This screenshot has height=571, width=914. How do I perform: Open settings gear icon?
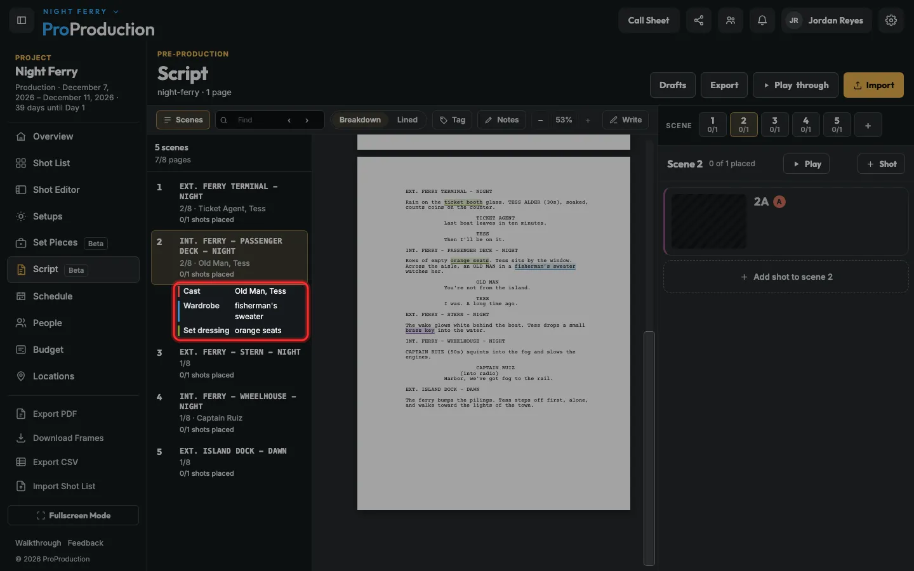pyautogui.click(x=891, y=20)
